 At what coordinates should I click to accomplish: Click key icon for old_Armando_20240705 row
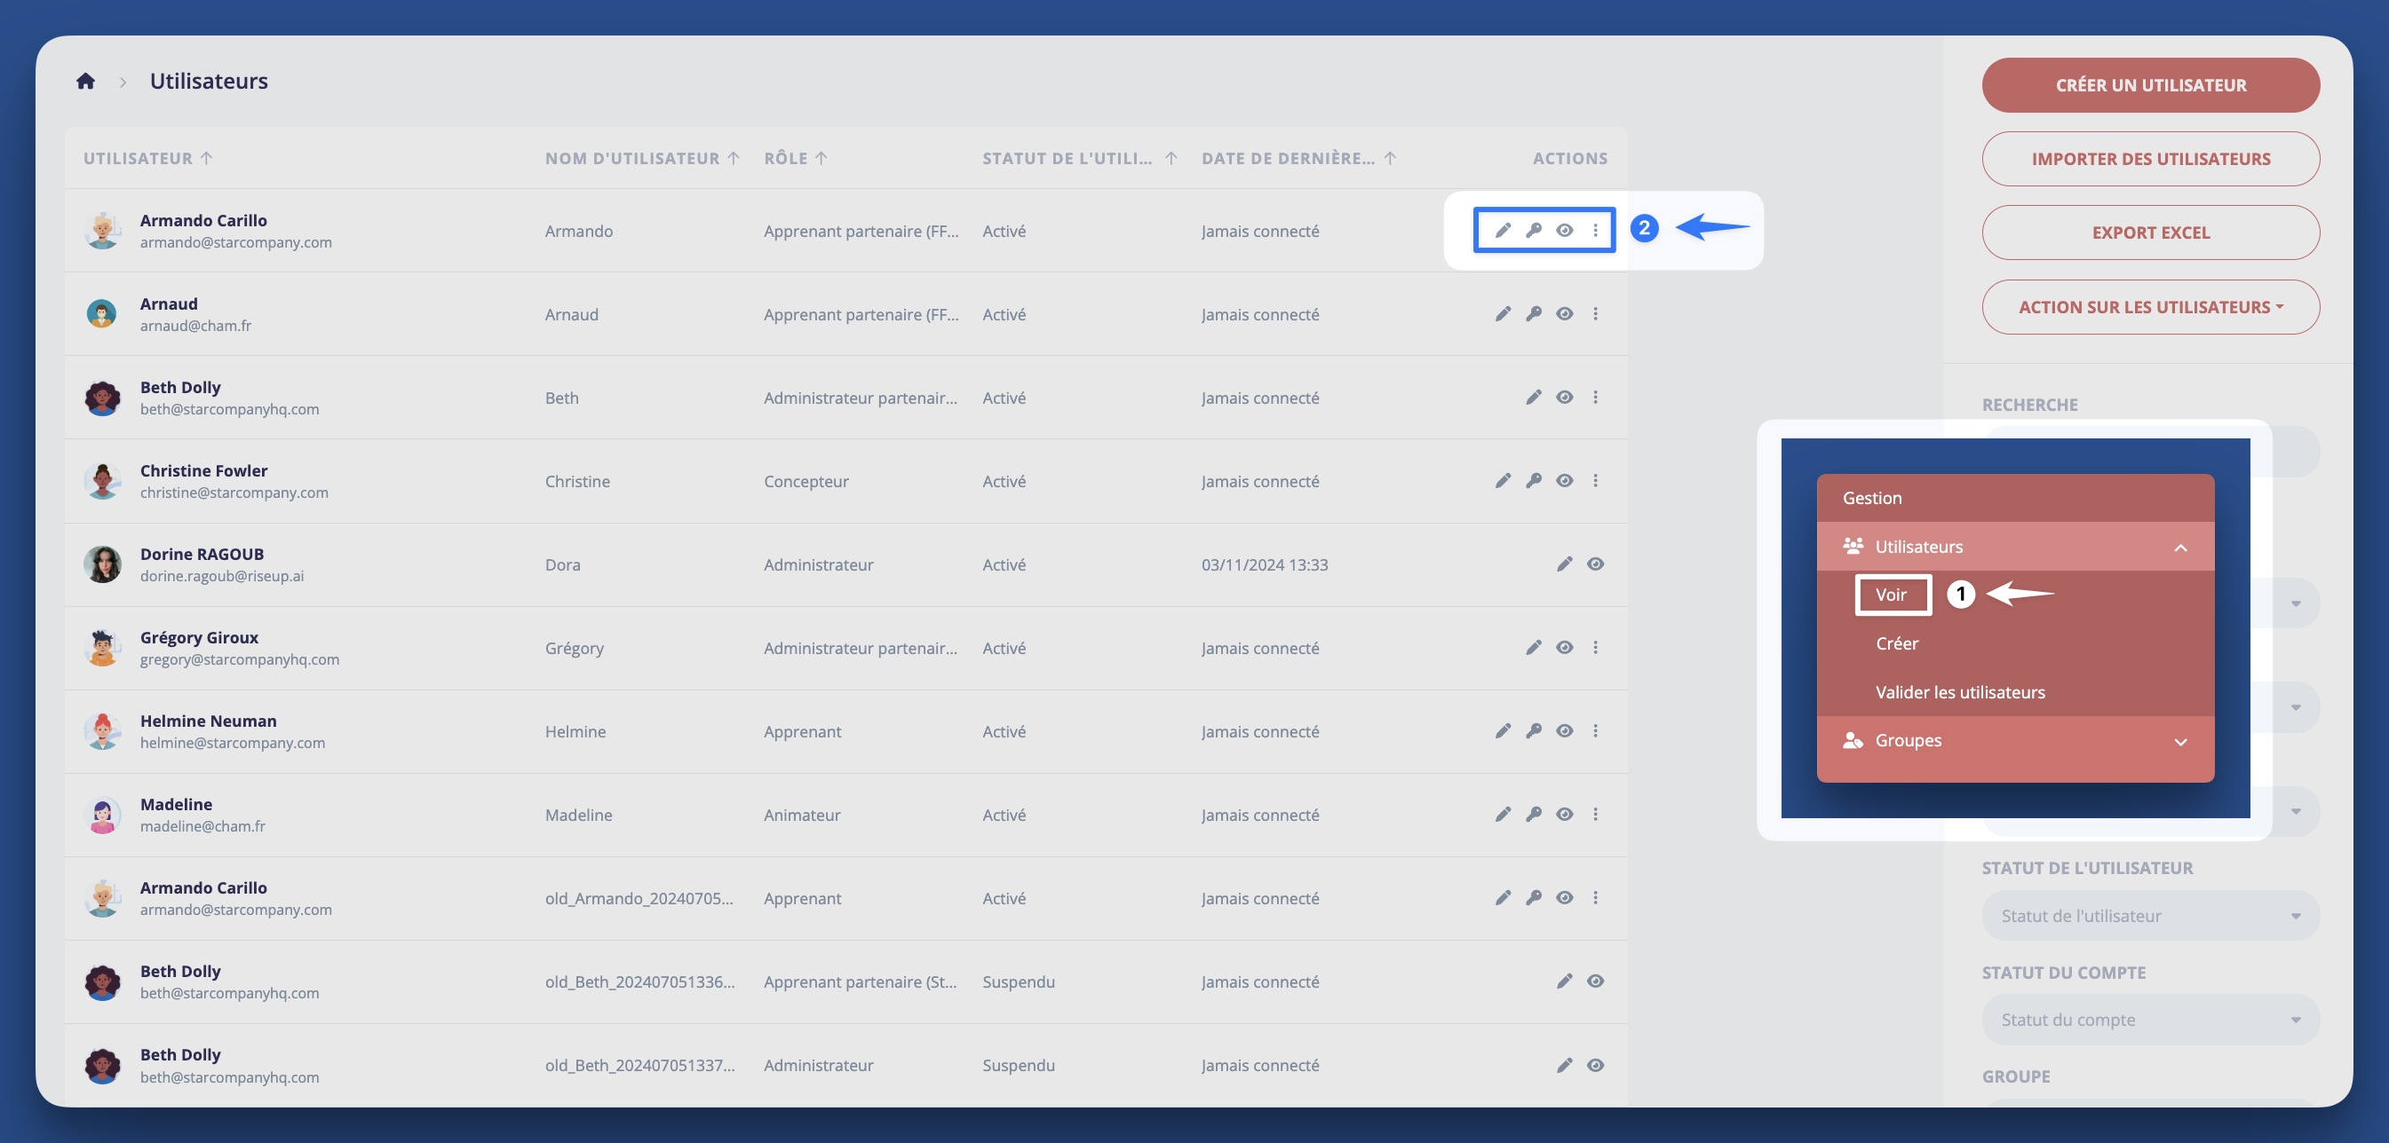tap(1533, 898)
